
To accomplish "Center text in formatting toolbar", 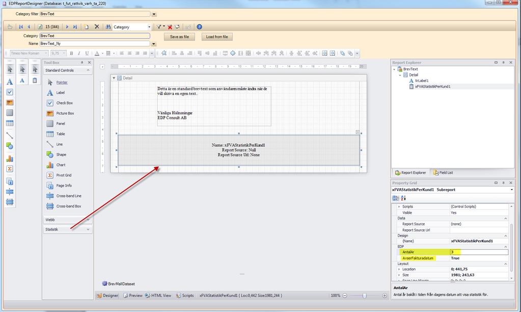I will 129,53.
